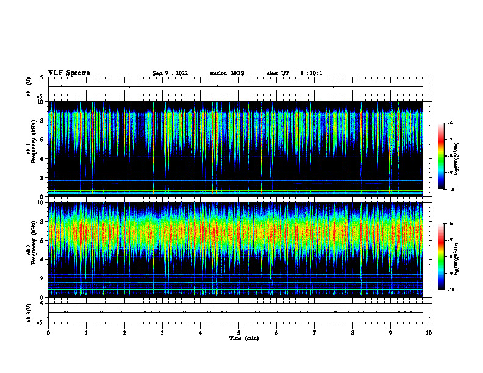483x373 pixels.
Task: Click the "3" minute tick label
Action: click(162, 333)
